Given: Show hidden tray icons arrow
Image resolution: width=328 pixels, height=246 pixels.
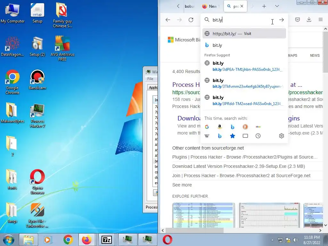Looking at the screenshot, I should [272, 240].
